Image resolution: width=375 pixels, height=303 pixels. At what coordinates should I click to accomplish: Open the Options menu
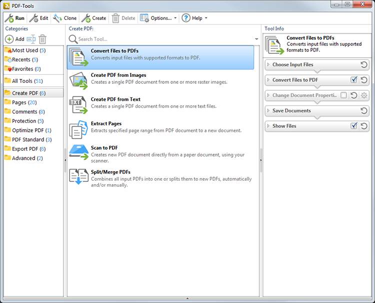coord(158,18)
